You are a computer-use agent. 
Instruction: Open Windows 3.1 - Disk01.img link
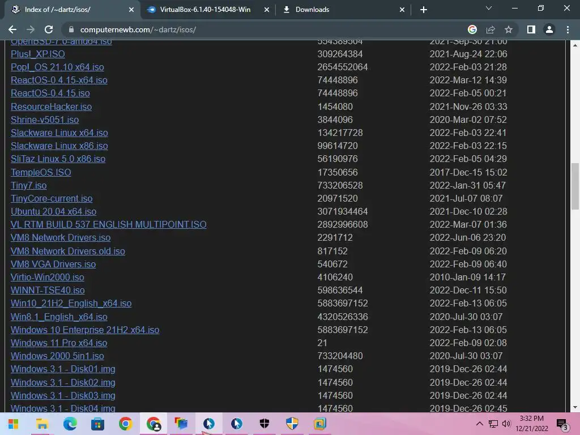tap(63, 369)
